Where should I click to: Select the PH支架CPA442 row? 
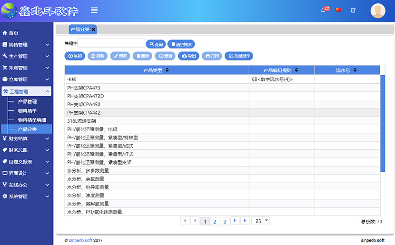coord(222,113)
